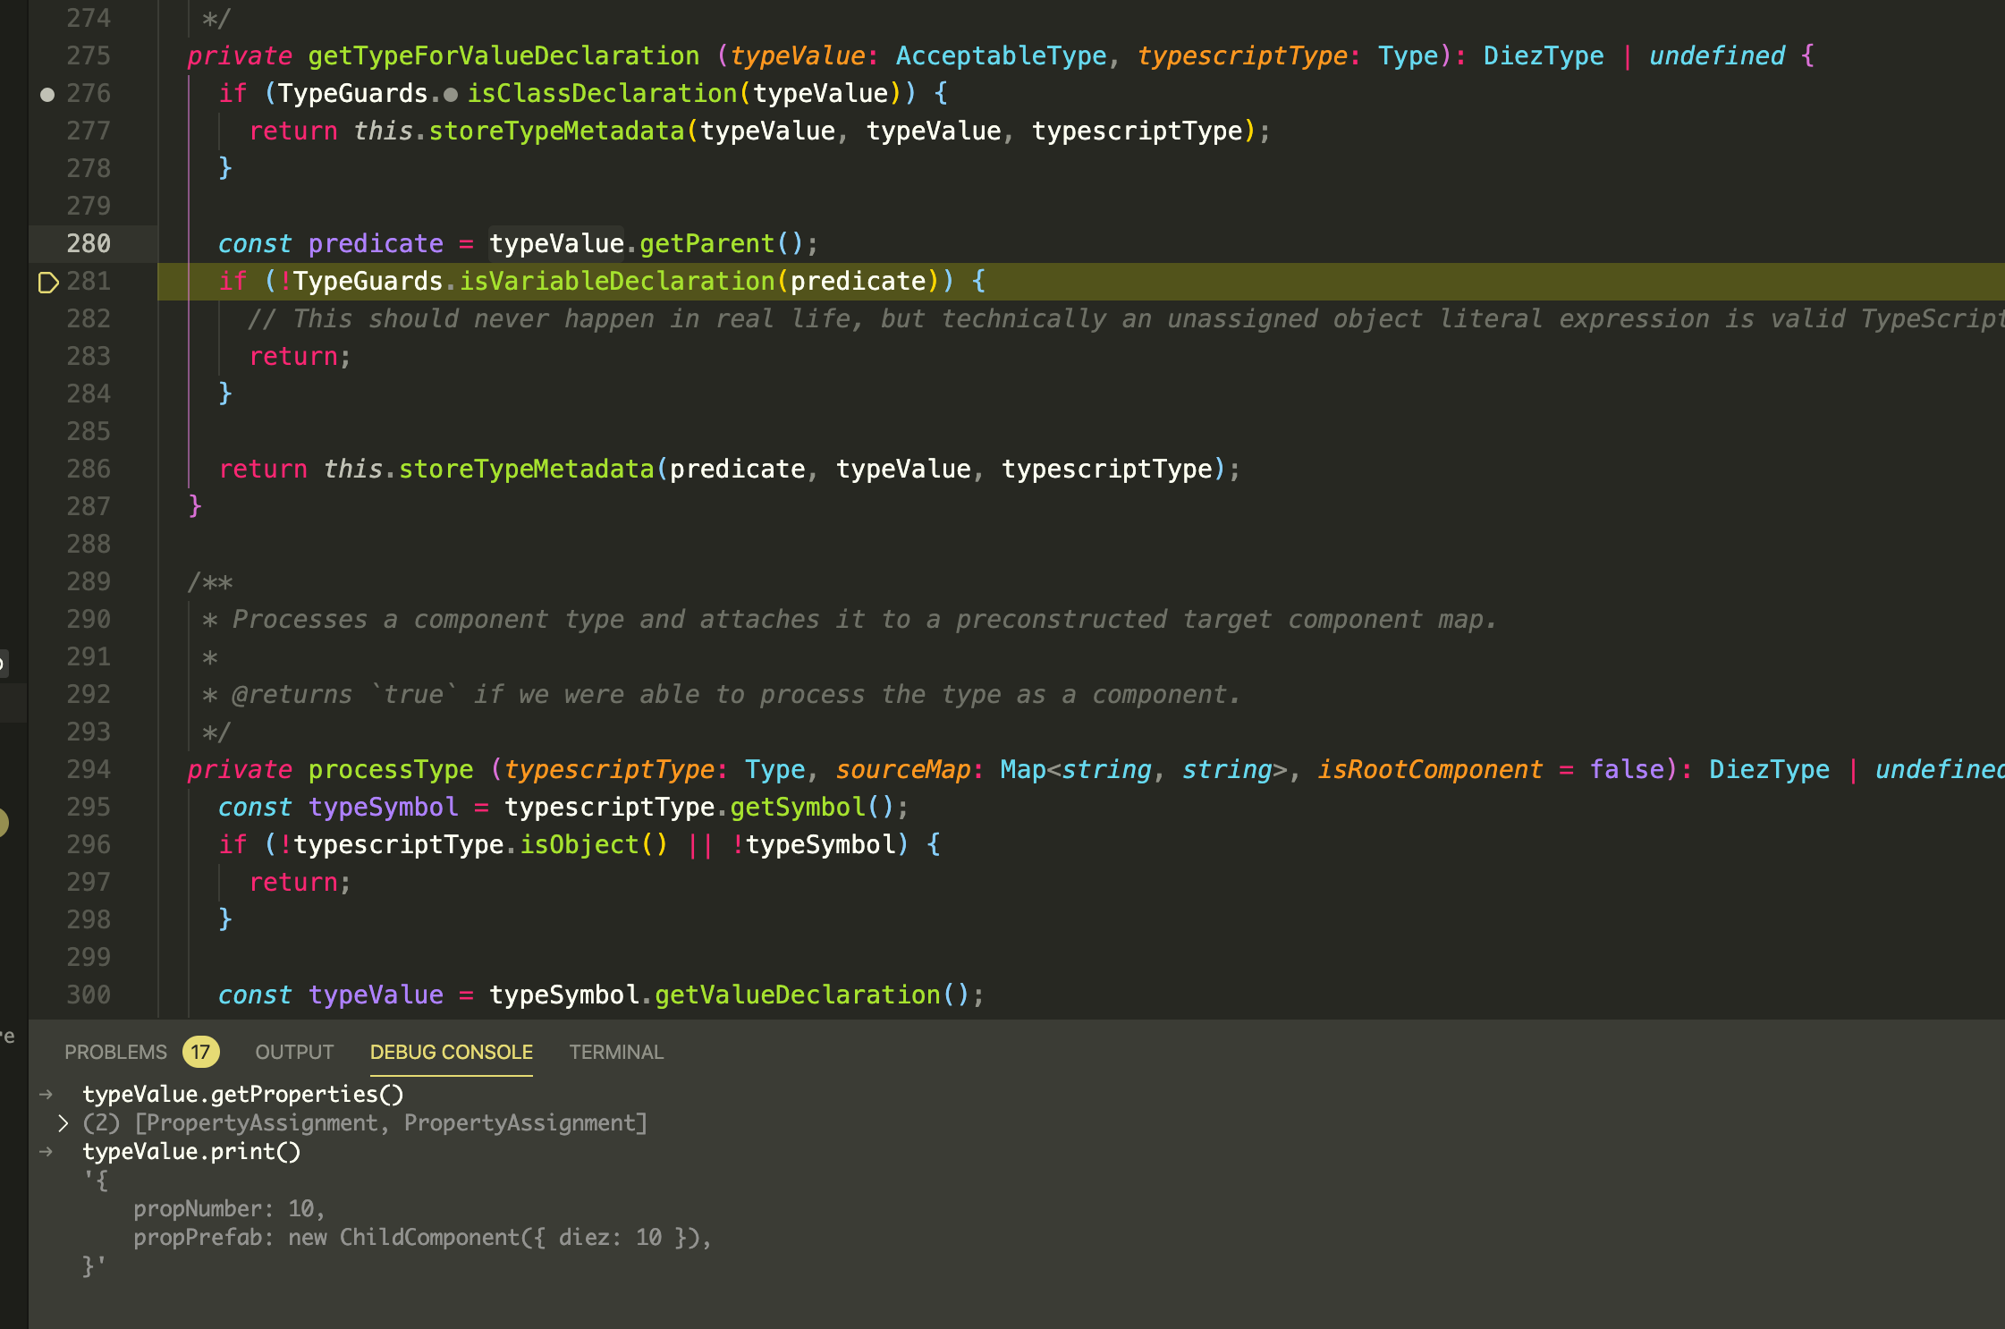Click line number 294 in the gutter
Image resolution: width=2005 pixels, height=1329 pixels.
[x=89, y=769]
